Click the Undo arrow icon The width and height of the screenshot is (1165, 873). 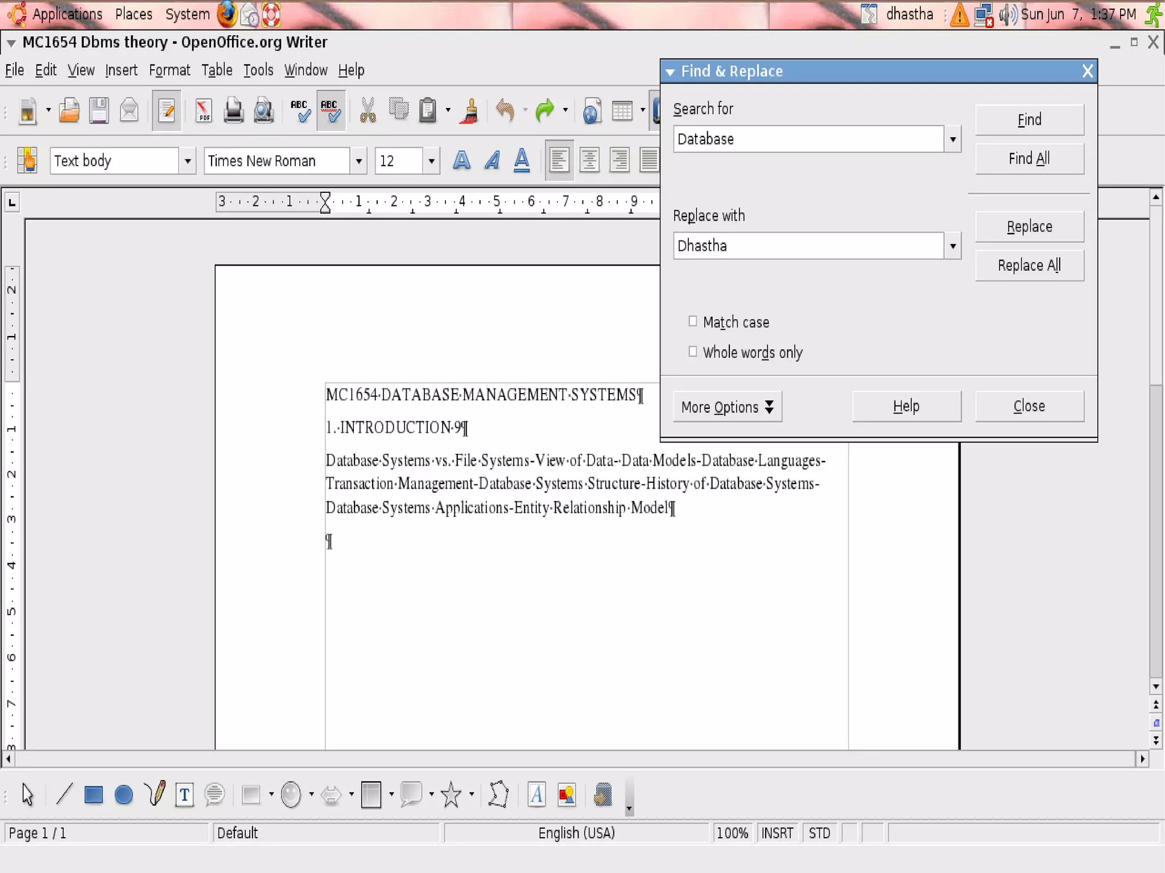coord(505,110)
